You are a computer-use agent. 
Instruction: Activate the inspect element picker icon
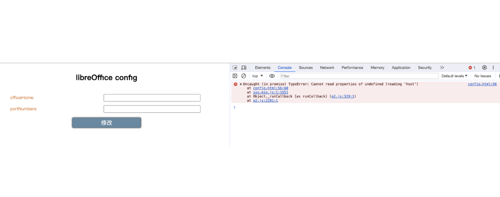(235, 67)
